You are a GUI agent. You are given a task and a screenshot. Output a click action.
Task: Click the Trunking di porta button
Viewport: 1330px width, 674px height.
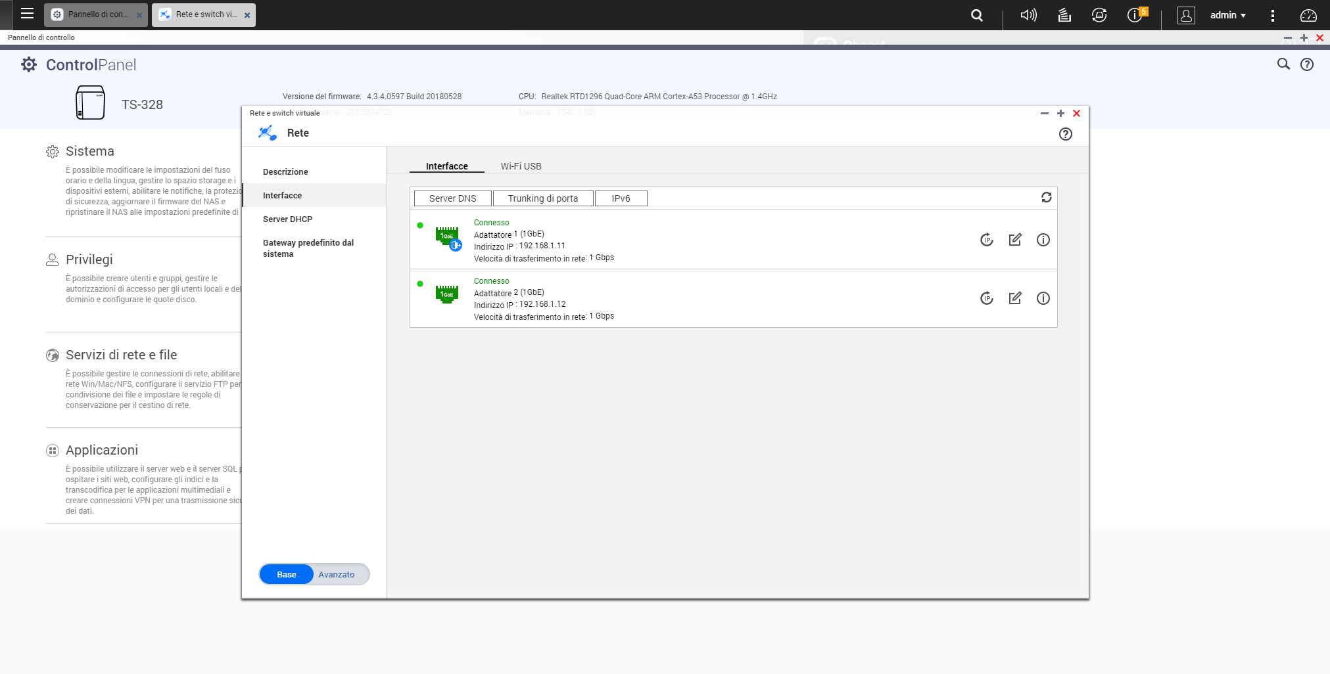point(542,198)
